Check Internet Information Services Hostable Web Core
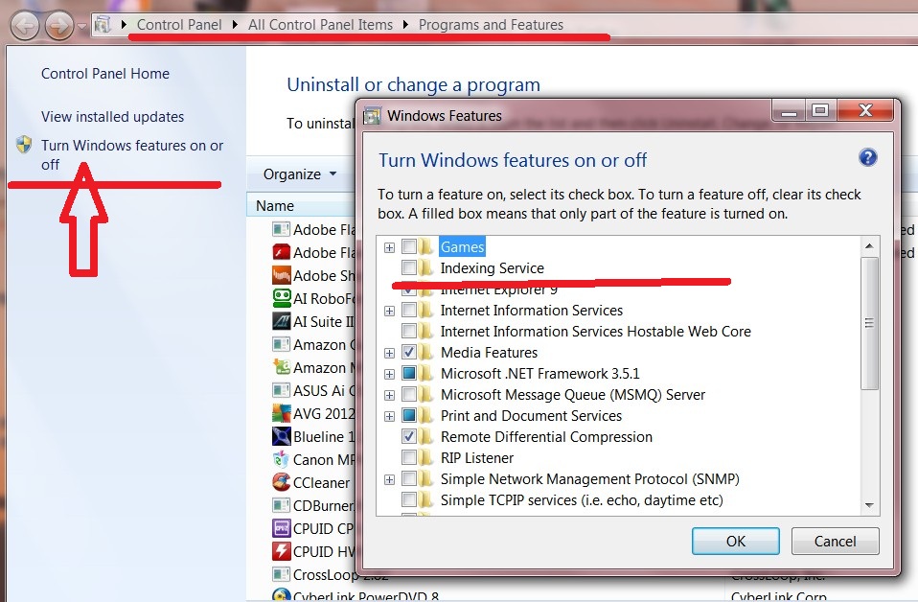The image size is (918, 602). (409, 331)
